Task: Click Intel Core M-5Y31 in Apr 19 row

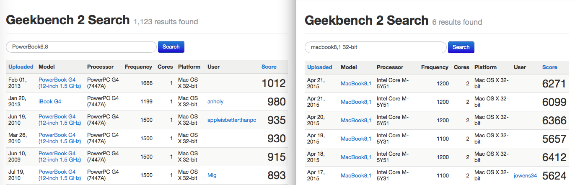Action: (393, 139)
